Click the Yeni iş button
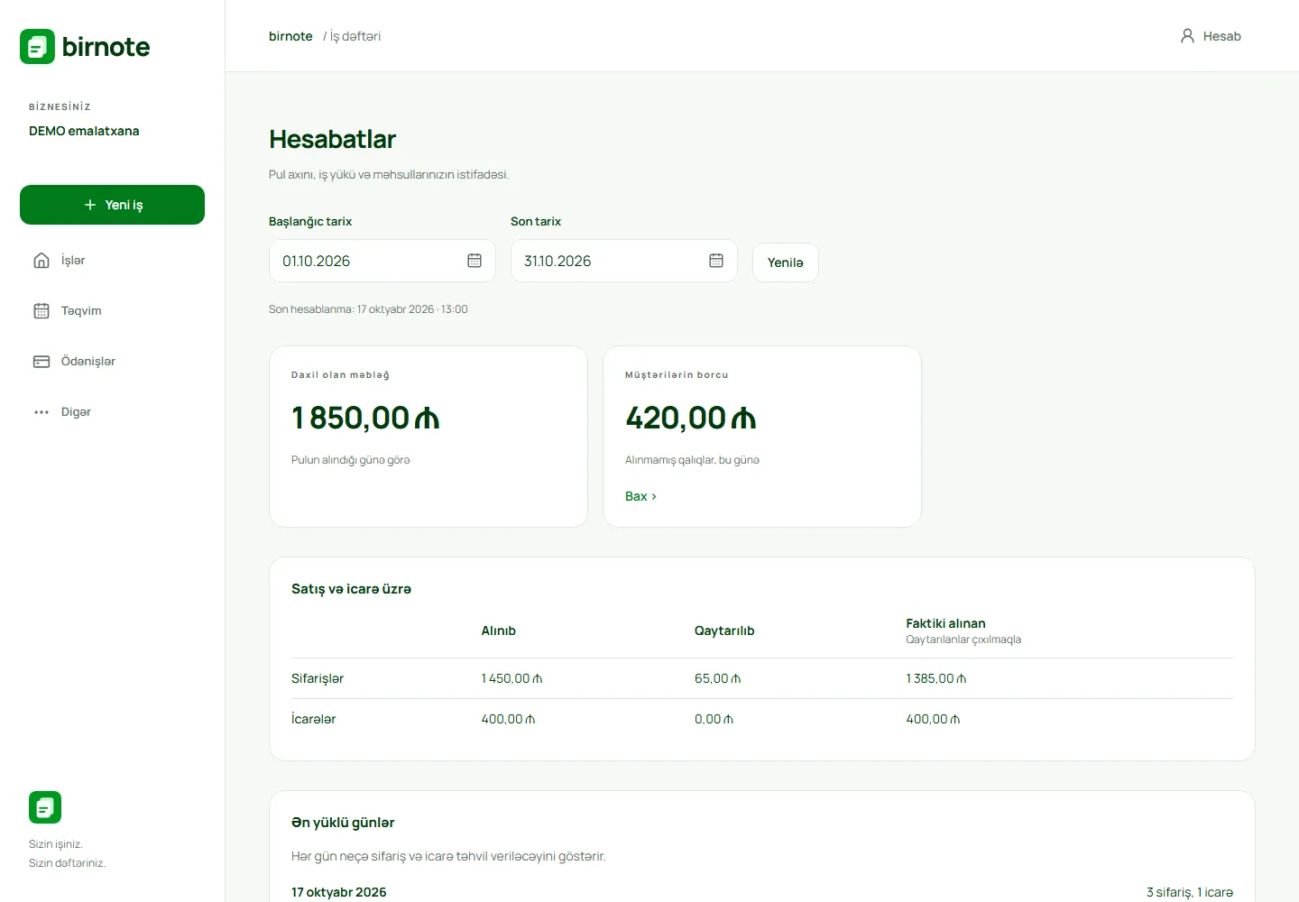This screenshot has width=1299, height=902. click(112, 205)
